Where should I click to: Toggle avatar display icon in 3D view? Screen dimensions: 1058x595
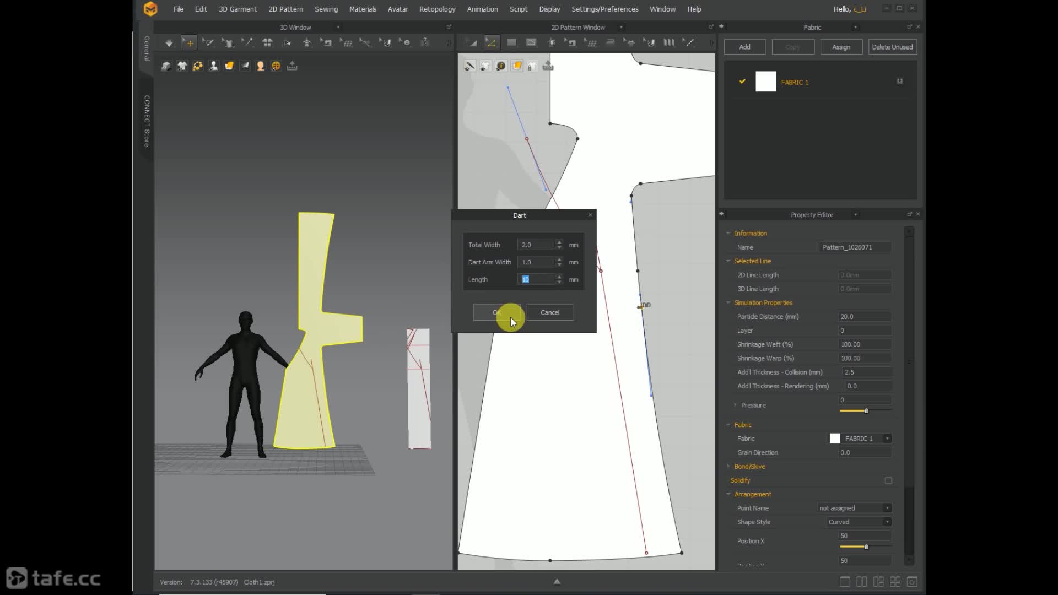(x=213, y=66)
